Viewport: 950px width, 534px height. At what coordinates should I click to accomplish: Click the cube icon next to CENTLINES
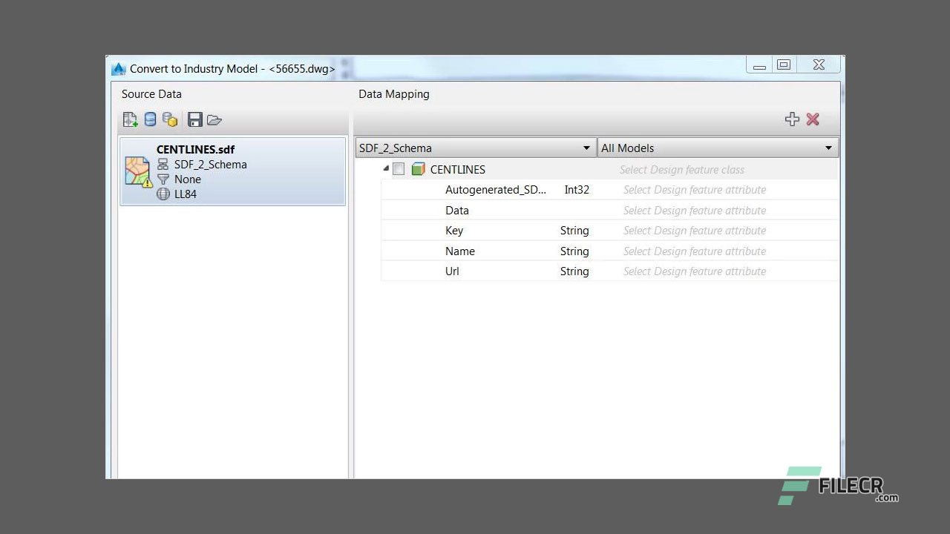click(x=419, y=169)
